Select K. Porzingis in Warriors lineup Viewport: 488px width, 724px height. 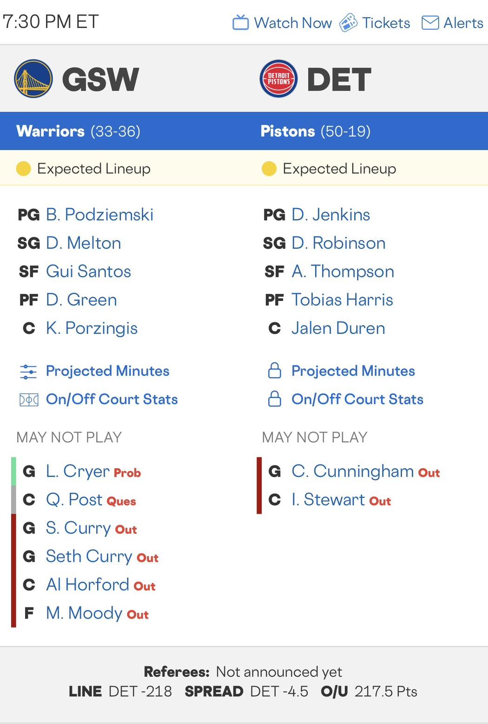pyautogui.click(x=92, y=328)
